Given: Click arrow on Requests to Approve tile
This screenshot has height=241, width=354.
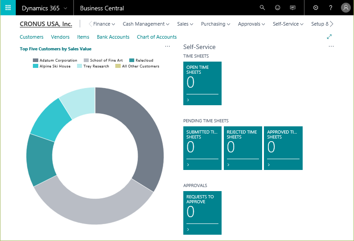Looking at the screenshot, I should [188, 229].
